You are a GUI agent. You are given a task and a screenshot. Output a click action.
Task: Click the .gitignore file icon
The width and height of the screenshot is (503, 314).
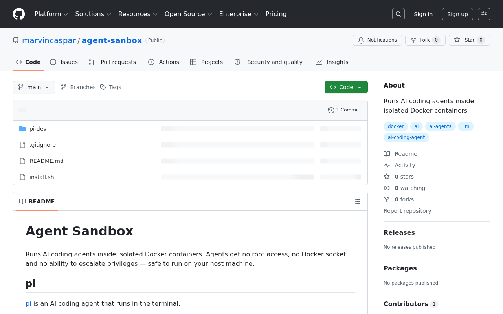pyautogui.click(x=22, y=145)
